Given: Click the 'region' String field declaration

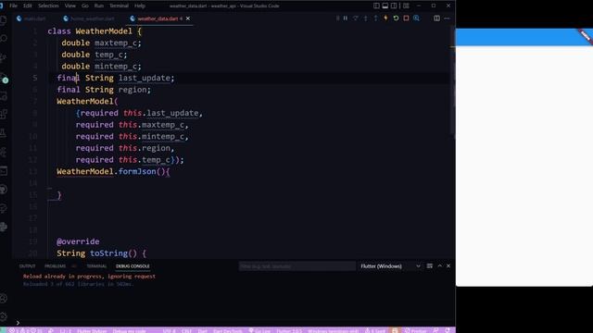Looking at the screenshot, I should tap(132, 90).
